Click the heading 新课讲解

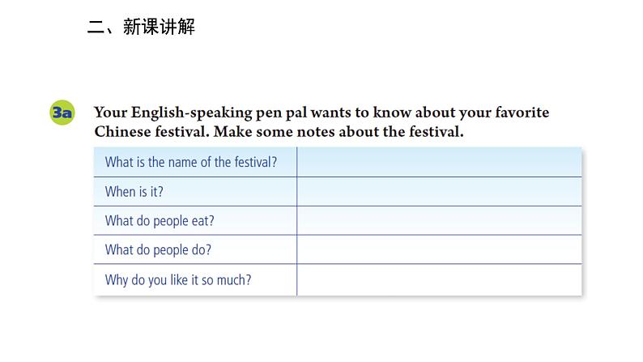(x=159, y=27)
